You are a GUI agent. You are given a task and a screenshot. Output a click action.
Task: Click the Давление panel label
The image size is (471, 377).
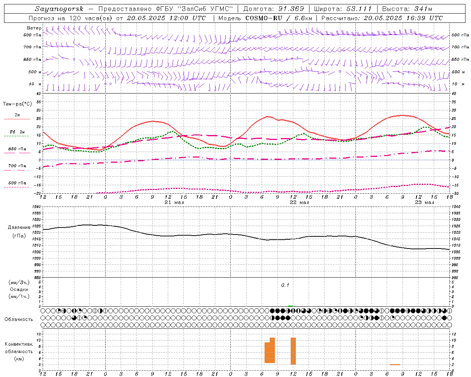click(x=19, y=228)
